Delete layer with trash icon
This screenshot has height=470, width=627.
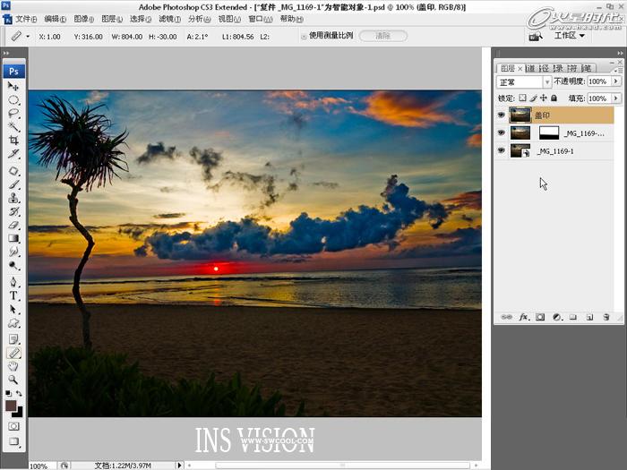pyautogui.click(x=606, y=317)
